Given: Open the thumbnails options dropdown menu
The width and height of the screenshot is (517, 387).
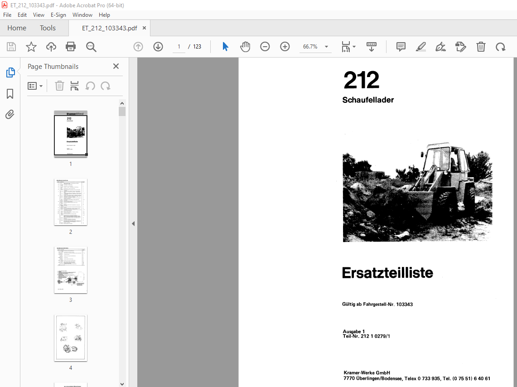Looking at the screenshot, I should pos(35,86).
